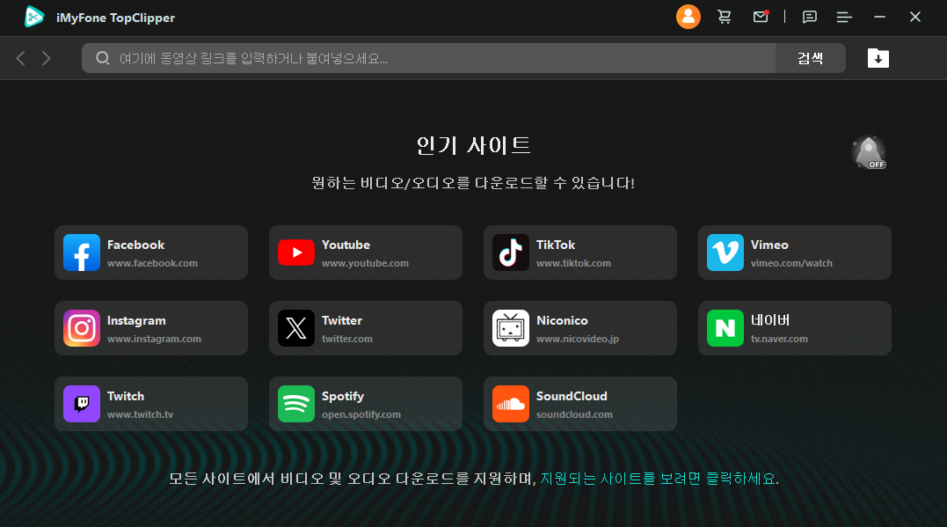Viewport: 947px width, 527px height.
Task: Click the supported sites link at bottom
Action: pyautogui.click(x=659, y=479)
